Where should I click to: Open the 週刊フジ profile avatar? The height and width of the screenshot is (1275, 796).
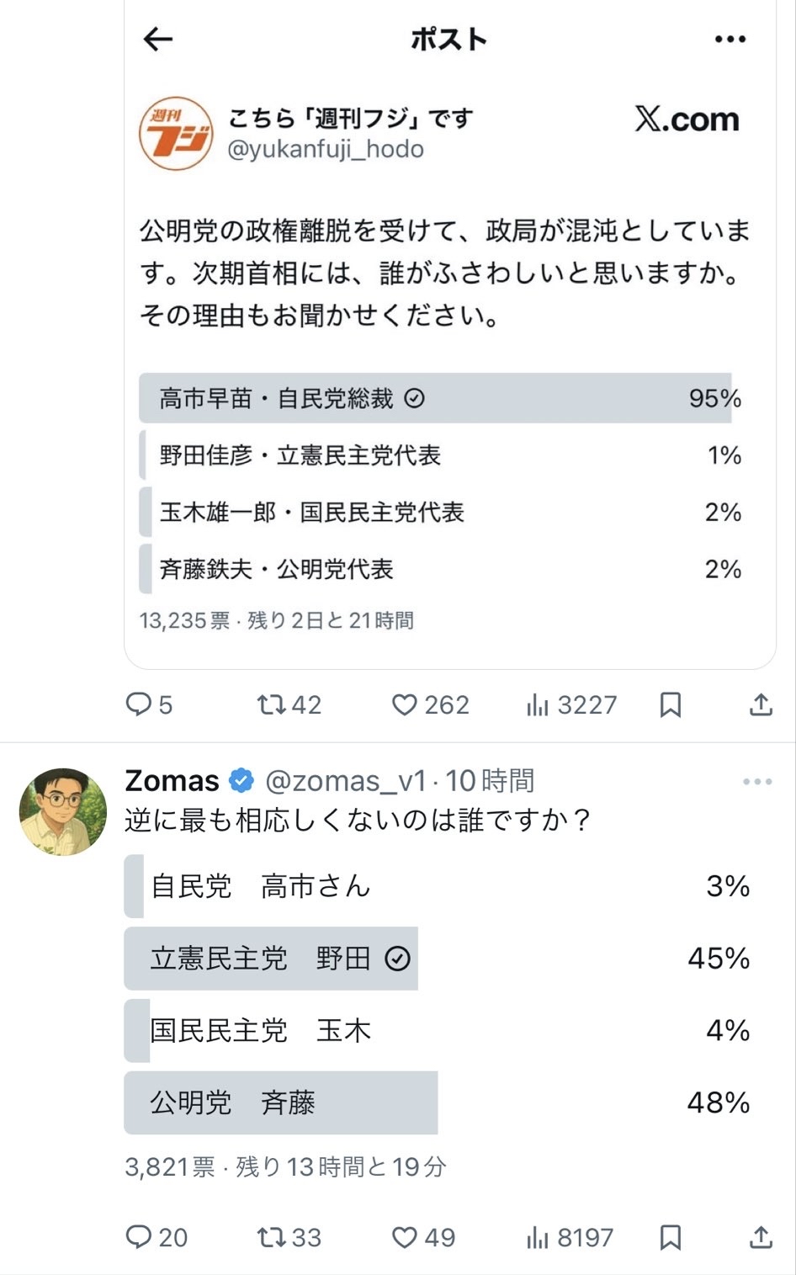(x=176, y=134)
